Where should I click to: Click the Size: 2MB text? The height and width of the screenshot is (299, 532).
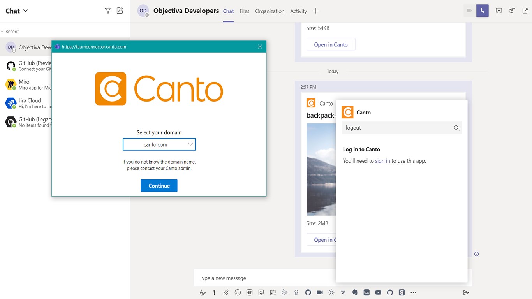[317, 223]
